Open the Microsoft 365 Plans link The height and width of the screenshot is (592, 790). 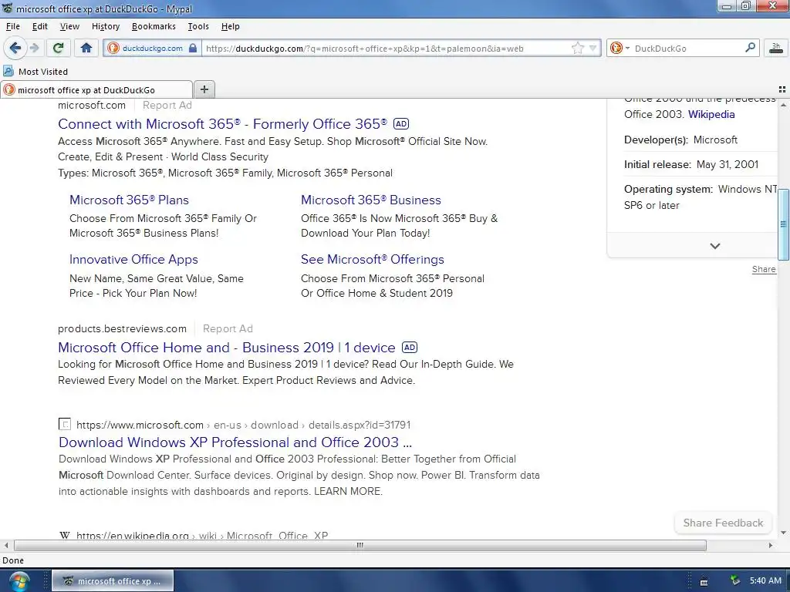coord(129,200)
